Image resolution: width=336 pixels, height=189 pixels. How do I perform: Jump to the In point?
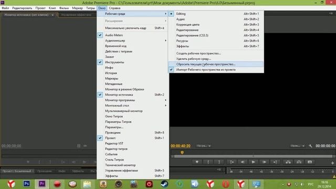click(232, 162)
